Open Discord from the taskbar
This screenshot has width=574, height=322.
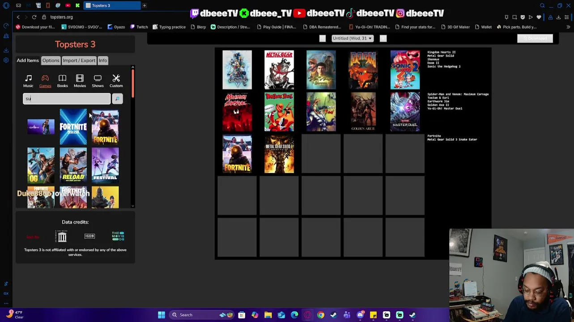[360, 315]
